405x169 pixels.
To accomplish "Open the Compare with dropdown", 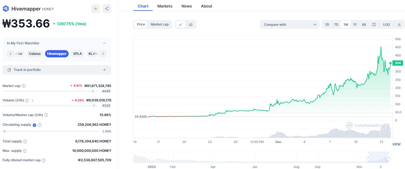I will coord(290,25).
